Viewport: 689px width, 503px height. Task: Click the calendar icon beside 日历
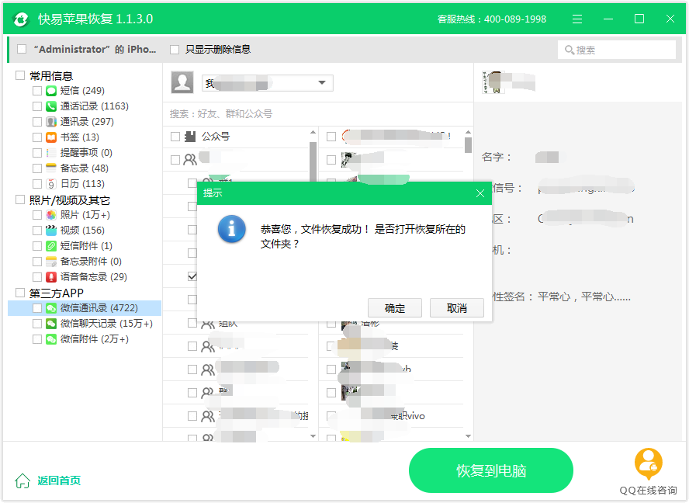point(51,184)
